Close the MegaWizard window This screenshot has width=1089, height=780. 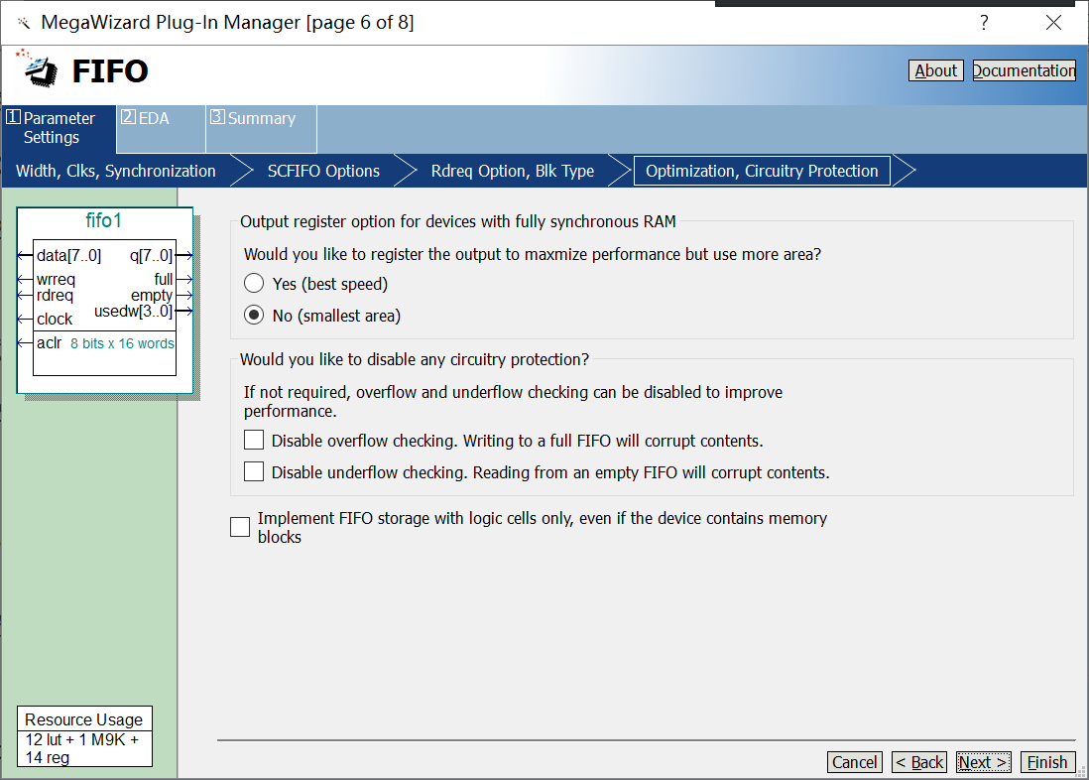1053,22
